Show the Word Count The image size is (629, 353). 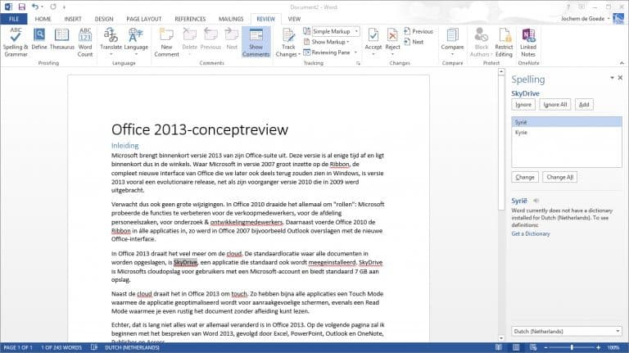coord(85,42)
